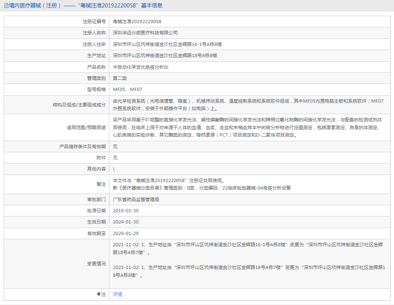Click the 产品储存条件及有效期 label
The height and width of the screenshot is (305, 394).
82,146
